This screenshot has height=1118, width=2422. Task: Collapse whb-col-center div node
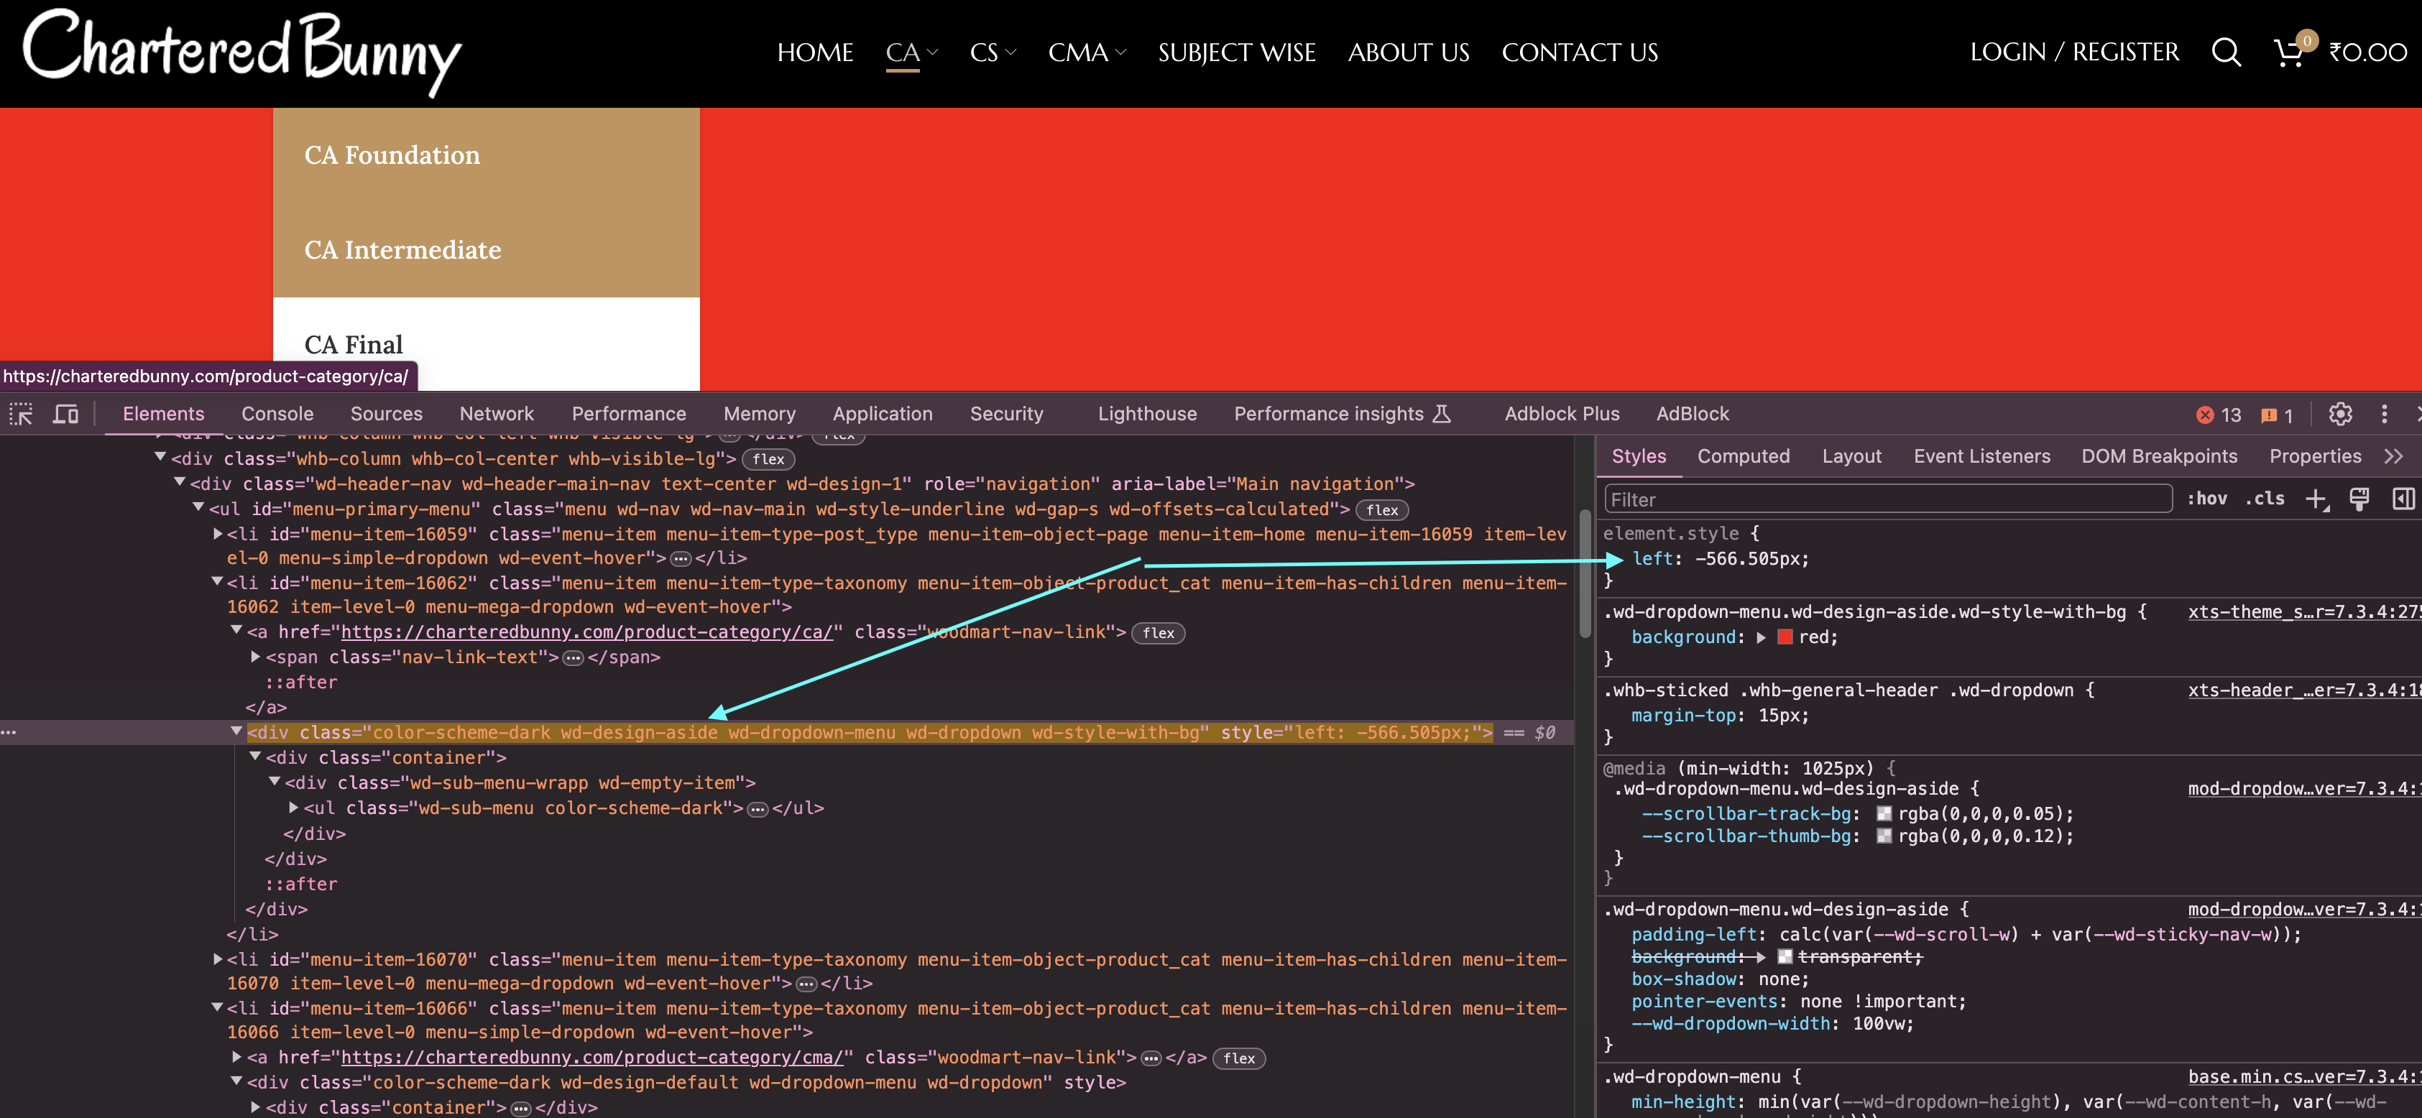pos(160,457)
